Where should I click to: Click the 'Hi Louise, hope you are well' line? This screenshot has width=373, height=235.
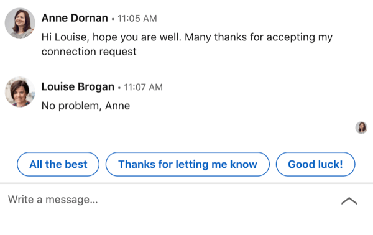pos(187,37)
